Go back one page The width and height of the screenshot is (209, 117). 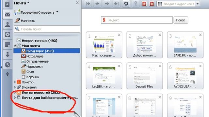97,4
